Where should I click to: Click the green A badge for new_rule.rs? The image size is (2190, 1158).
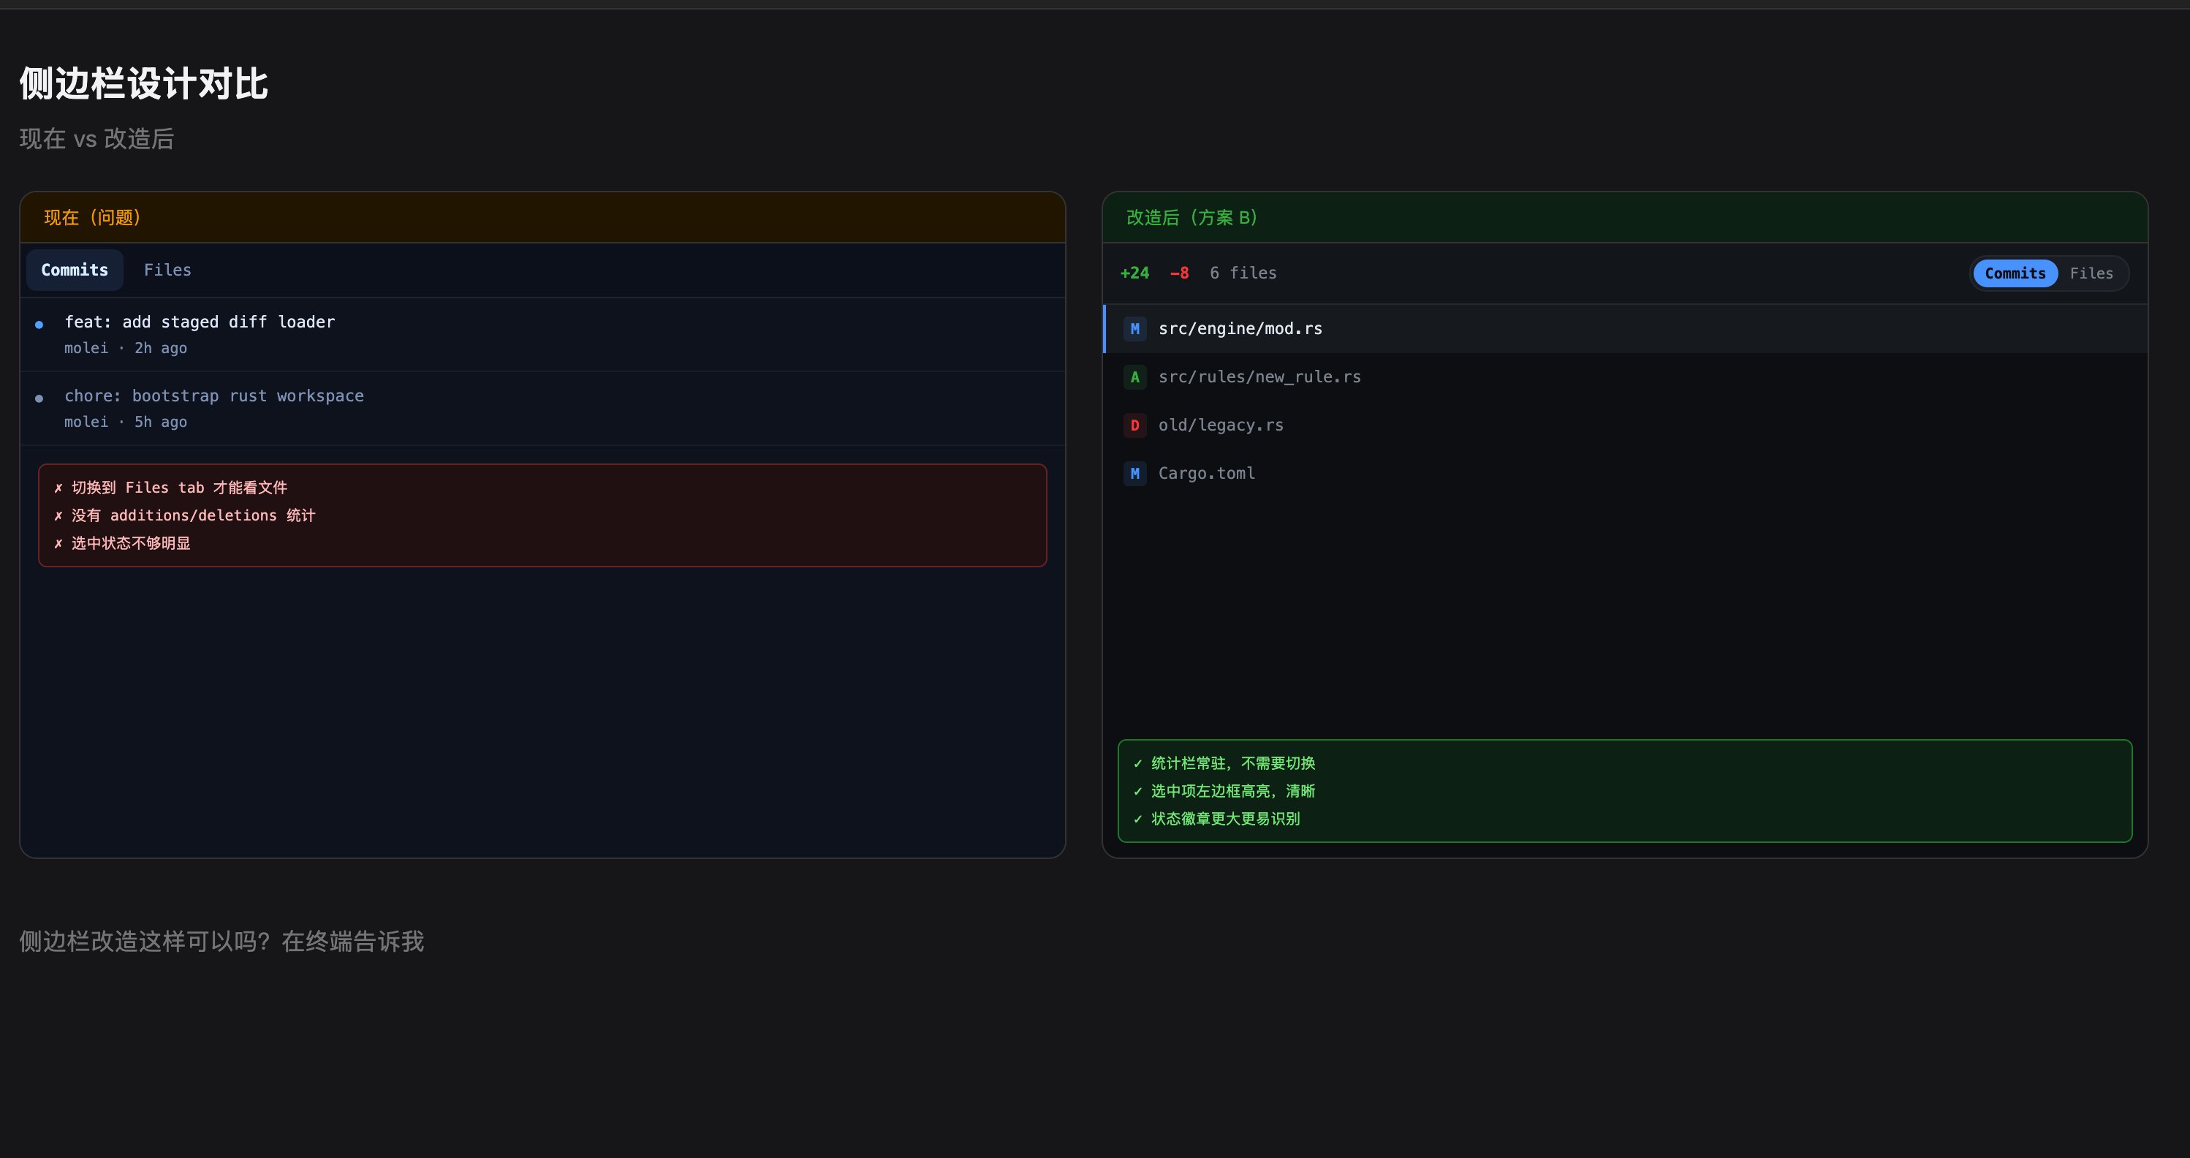tap(1134, 377)
